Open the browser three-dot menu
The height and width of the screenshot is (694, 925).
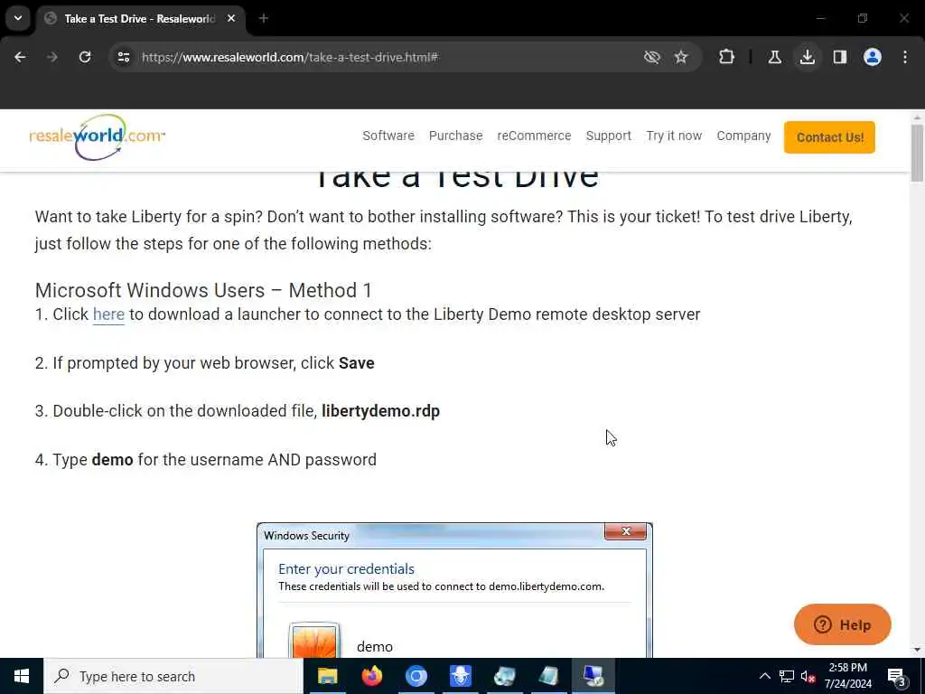click(x=905, y=57)
